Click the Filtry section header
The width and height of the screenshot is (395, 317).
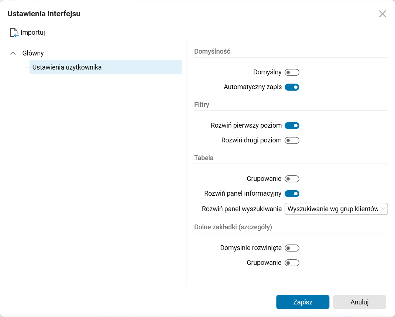pyautogui.click(x=202, y=105)
